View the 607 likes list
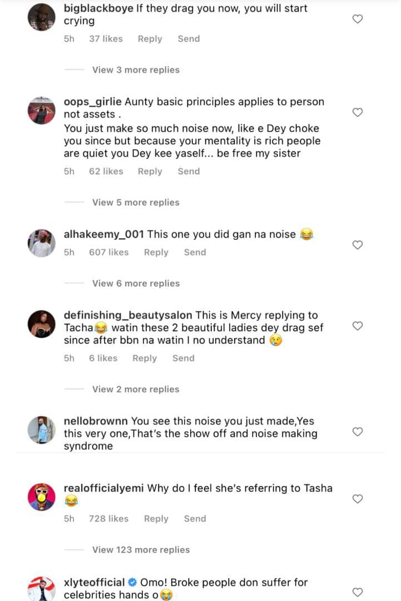Screen dimensions: 401x601 [108, 253]
